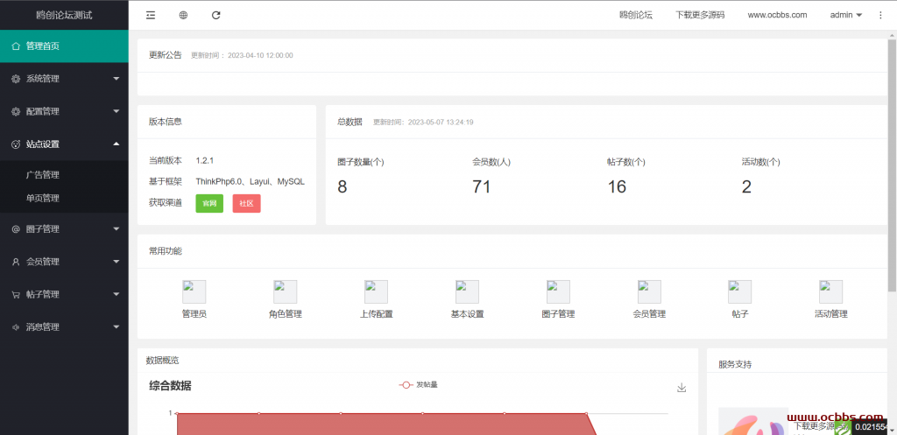This screenshot has height=435, width=897.
Task: Click the @ icon beside 圈子管理
Action: pyautogui.click(x=16, y=229)
